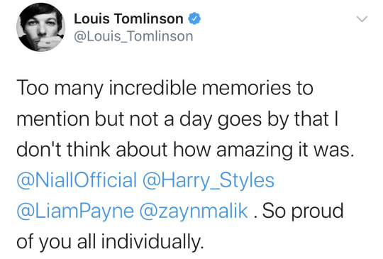Click the "Too many incredible memories" line
The width and height of the screenshot is (383, 259).
pos(165,88)
